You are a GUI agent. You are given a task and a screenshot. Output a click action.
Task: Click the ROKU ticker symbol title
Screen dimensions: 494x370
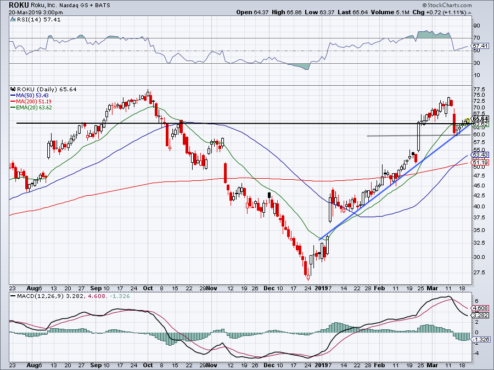tap(19, 5)
